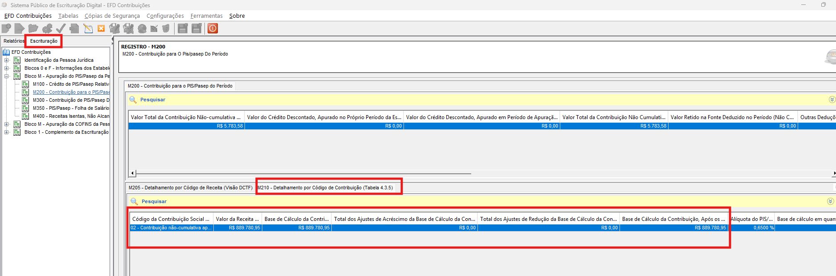This screenshot has width=836, height=276.
Task: Click the gears processing icon
Action: (x=47, y=29)
